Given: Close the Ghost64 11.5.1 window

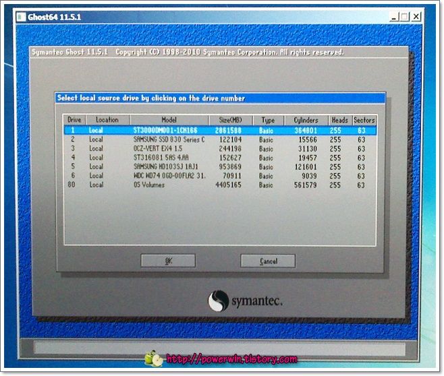Looking at the screenshot, I should pyautogui.click(x=416, y=17).
